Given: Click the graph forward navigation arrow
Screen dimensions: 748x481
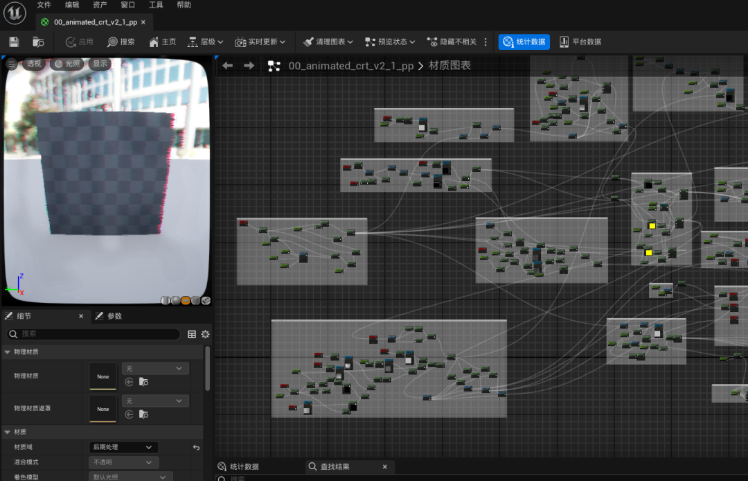Looking at the screenshot, I should pyautogui.click(x=249, y=65).
